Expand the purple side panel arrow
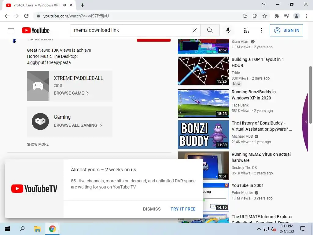The height and width of the screenshot is (235, 313). click(x=306, y=122)
